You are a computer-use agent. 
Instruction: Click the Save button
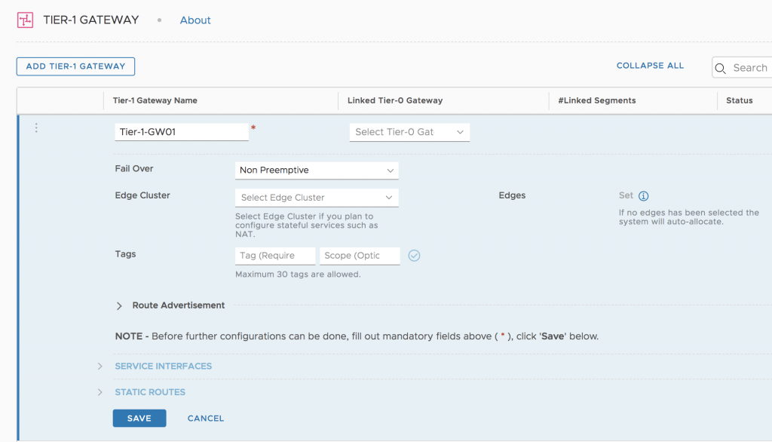139,419
